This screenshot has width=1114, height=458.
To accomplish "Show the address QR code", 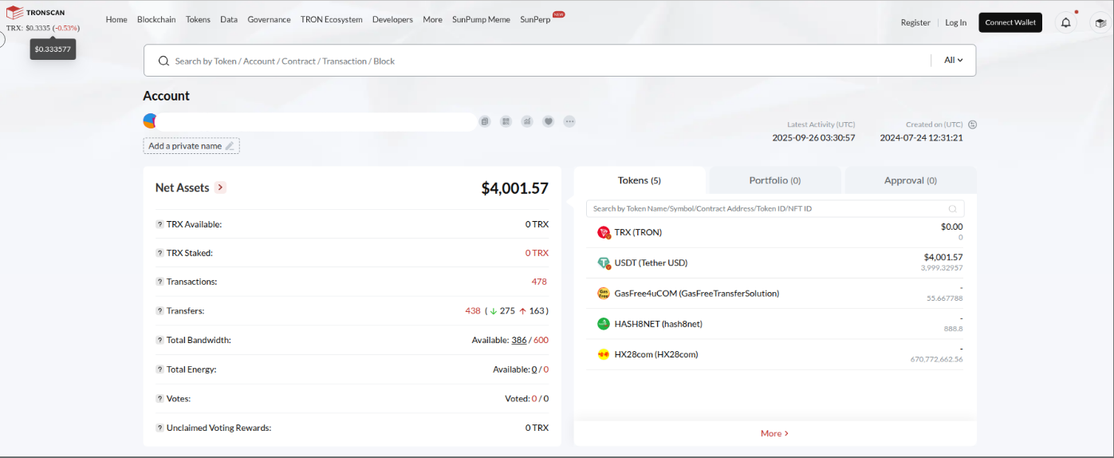I will coord(506,121).
